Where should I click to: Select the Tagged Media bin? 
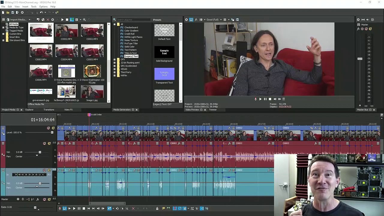[16, 31]
